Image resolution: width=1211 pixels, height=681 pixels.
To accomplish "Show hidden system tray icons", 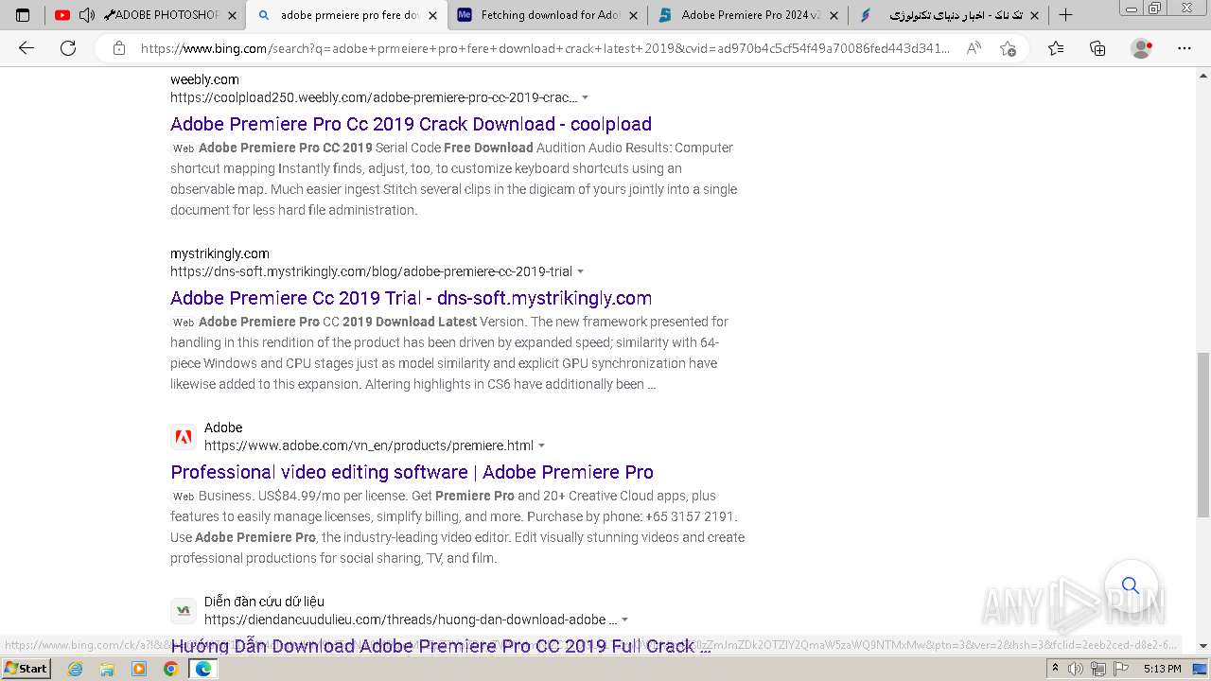I will [x=1056, y=669].
